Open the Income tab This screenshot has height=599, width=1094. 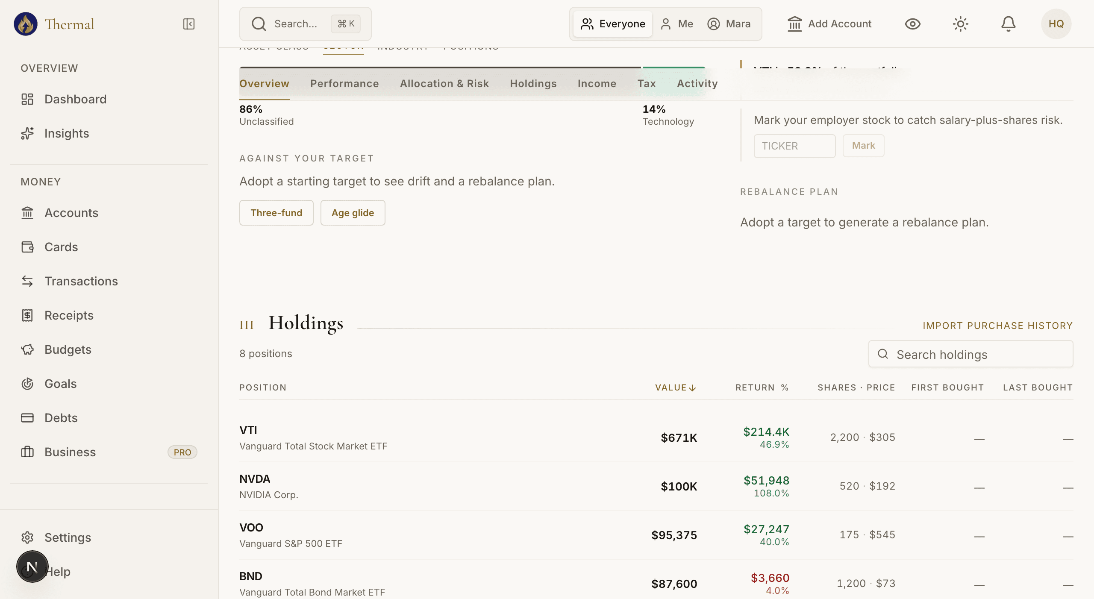click(x=597, y=84)
